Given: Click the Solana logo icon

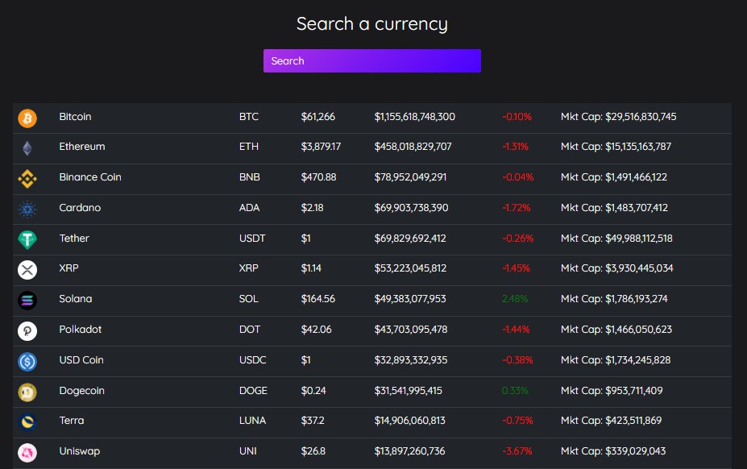Looking at the screenshot, I should pyautogui.click(x=27, y=301).
